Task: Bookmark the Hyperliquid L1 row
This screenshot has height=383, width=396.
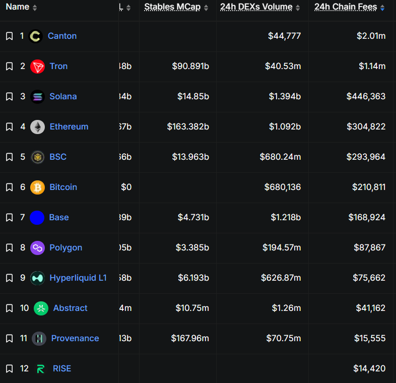Action: click(x=10, y=278)
